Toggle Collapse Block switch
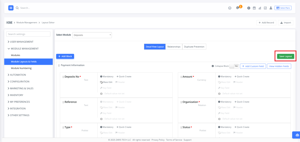 coord(234,66)
